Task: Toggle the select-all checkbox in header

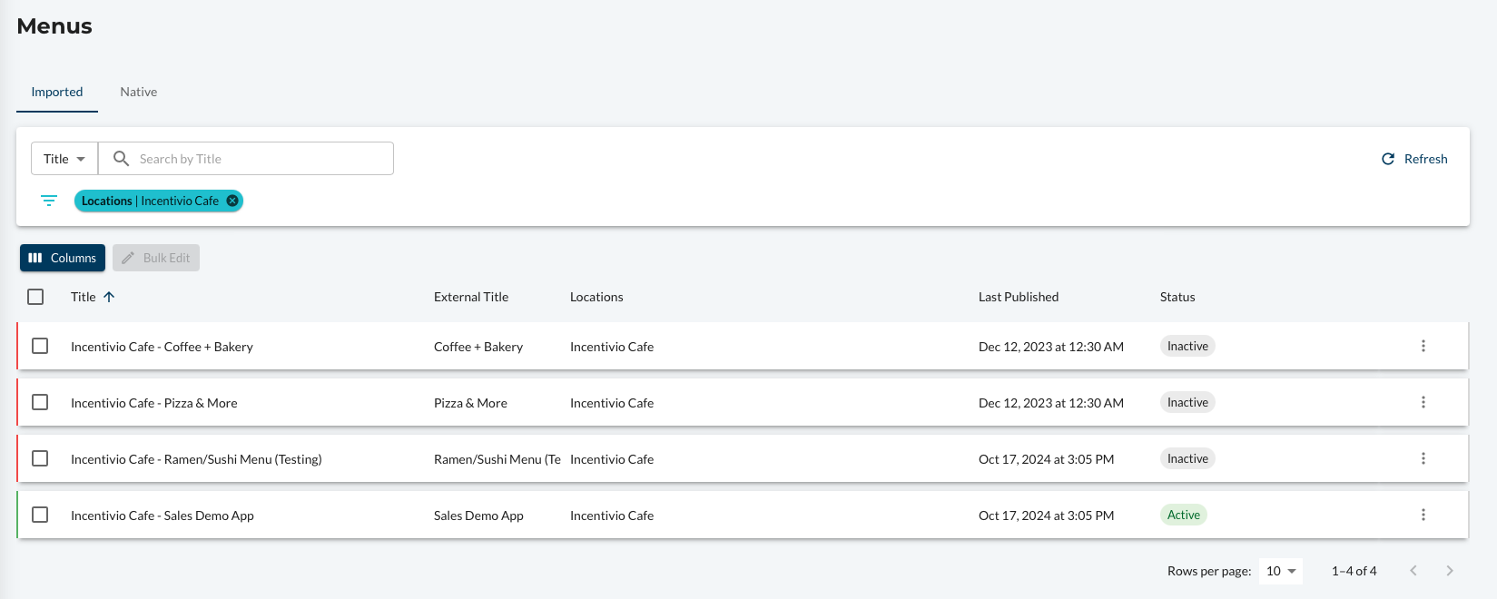Action: (x=35, y=297)
